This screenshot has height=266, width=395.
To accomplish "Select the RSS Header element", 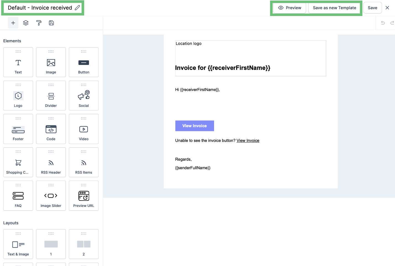I will [51, 162].
